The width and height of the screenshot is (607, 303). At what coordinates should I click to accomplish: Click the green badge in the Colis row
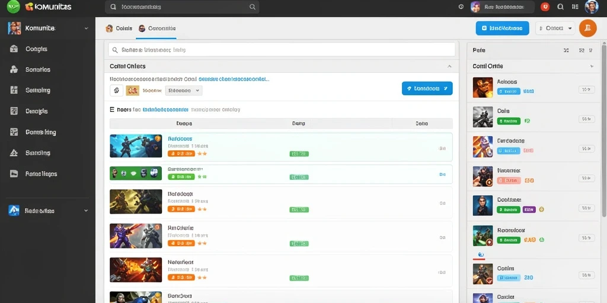coord(508,121)
